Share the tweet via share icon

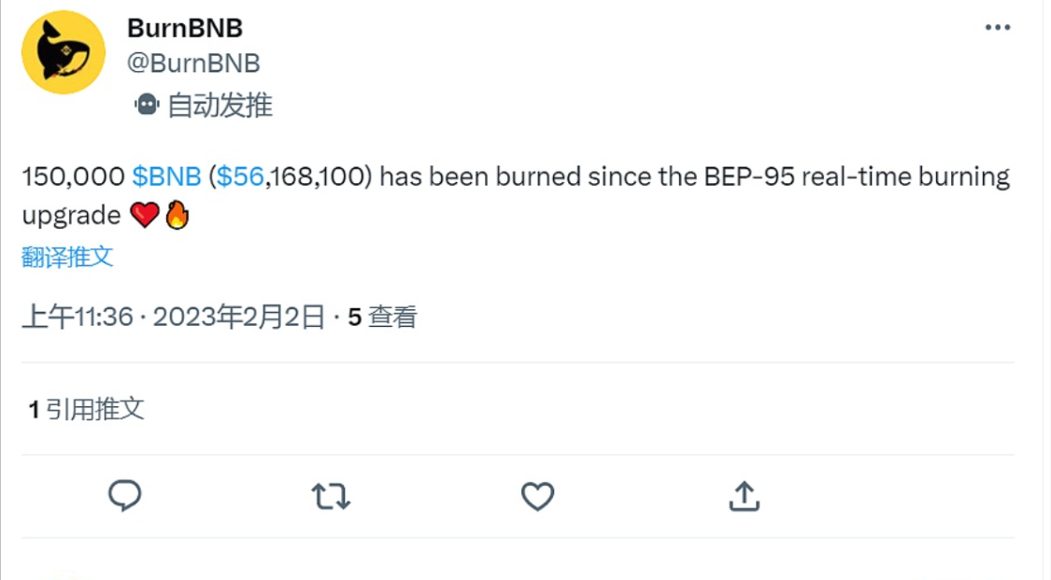click(x=744, y=496)
